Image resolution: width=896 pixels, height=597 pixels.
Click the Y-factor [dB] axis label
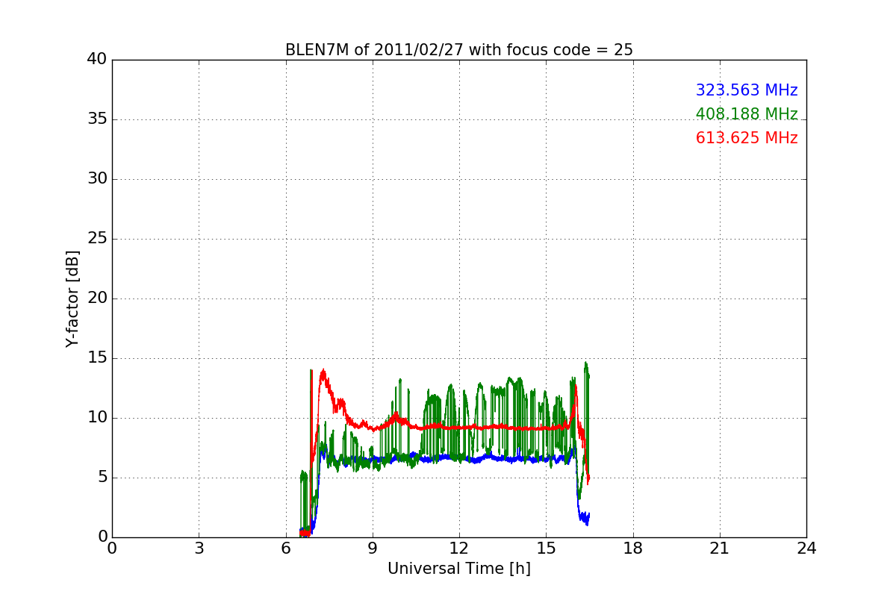point(72,298)
